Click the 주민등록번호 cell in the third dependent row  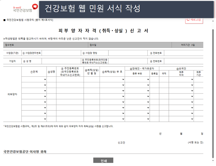[70, 91]
